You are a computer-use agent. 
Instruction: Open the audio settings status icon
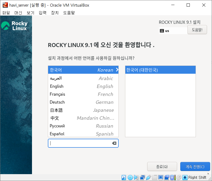(x=136, y=177)
